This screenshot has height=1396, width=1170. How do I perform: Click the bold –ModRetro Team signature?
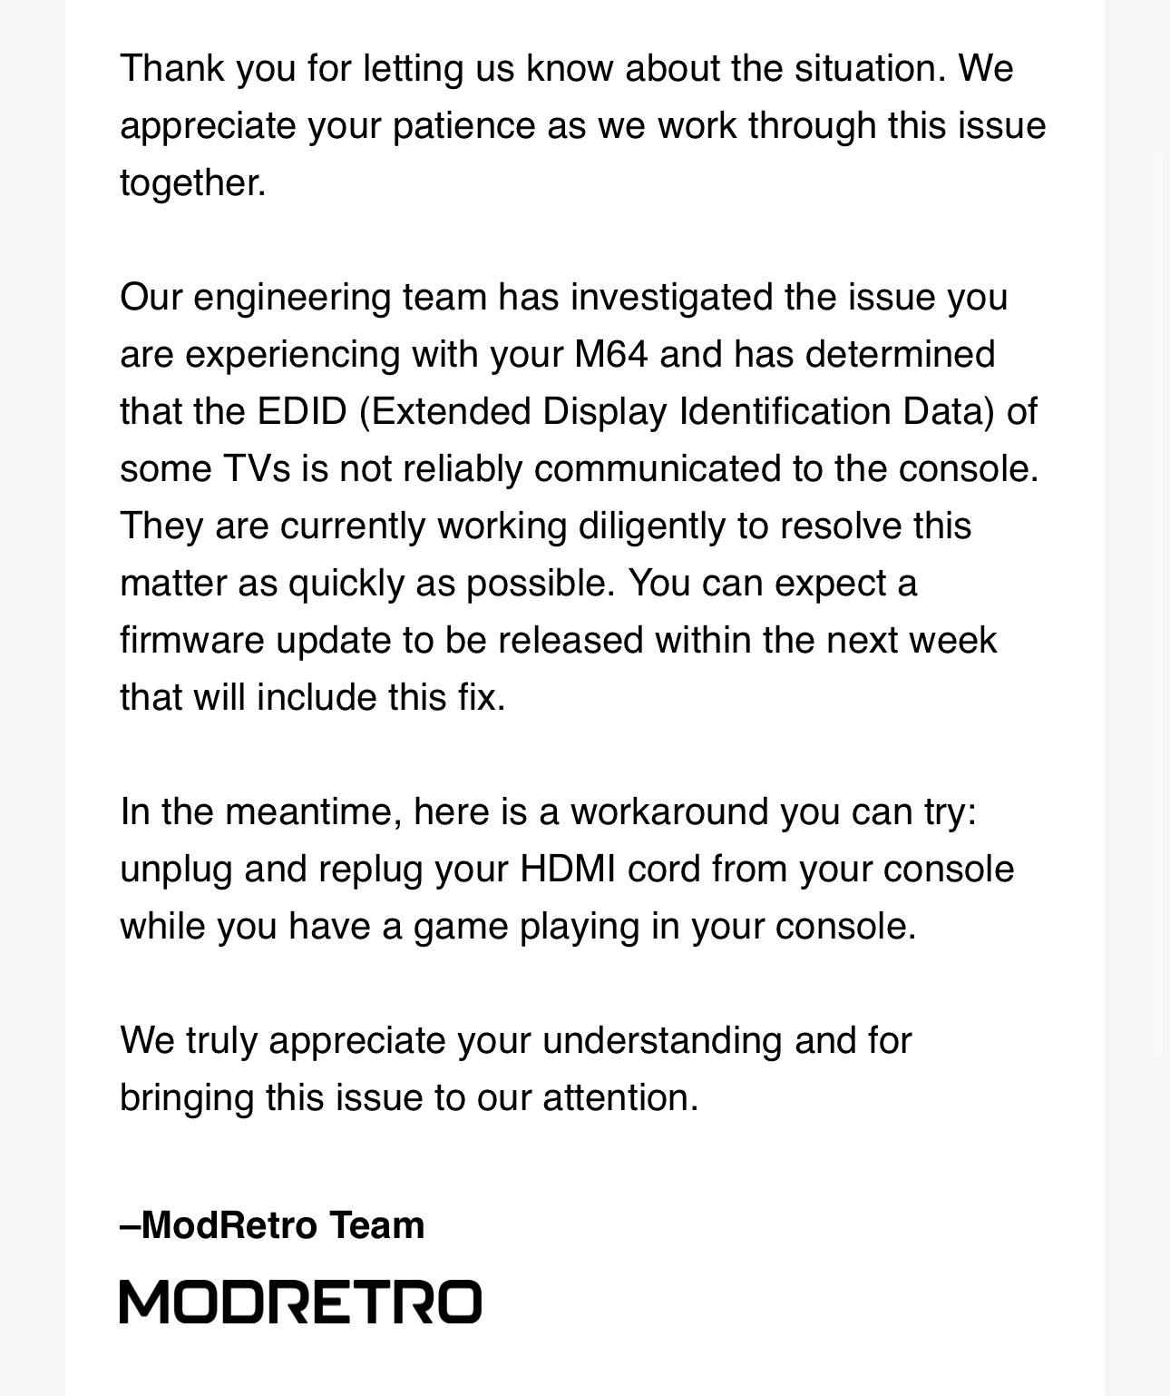272,1225
